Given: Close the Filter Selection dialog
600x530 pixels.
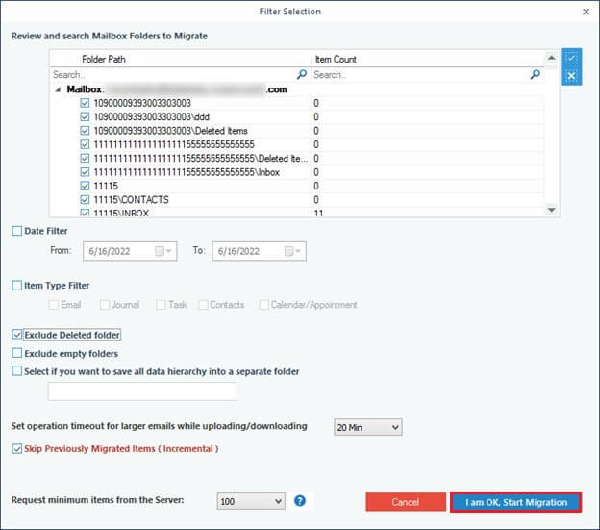Looking at the screenshot, I should 586,12.
